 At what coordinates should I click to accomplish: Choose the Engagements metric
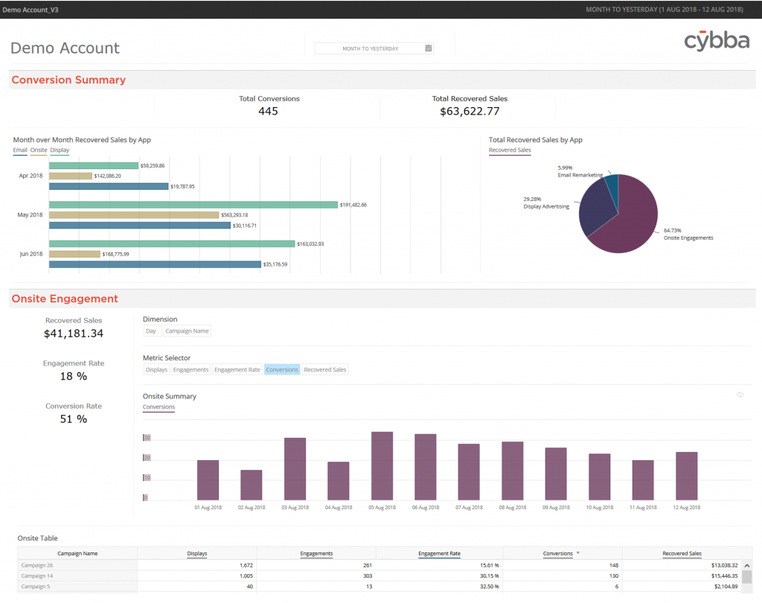[190, 369]
